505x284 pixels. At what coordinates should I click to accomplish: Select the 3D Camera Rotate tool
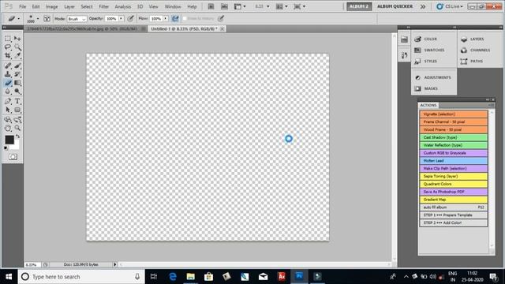[x=17, y=120]
